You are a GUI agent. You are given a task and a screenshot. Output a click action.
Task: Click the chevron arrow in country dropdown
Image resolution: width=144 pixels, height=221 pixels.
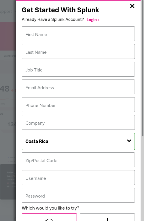click(129, 141)
